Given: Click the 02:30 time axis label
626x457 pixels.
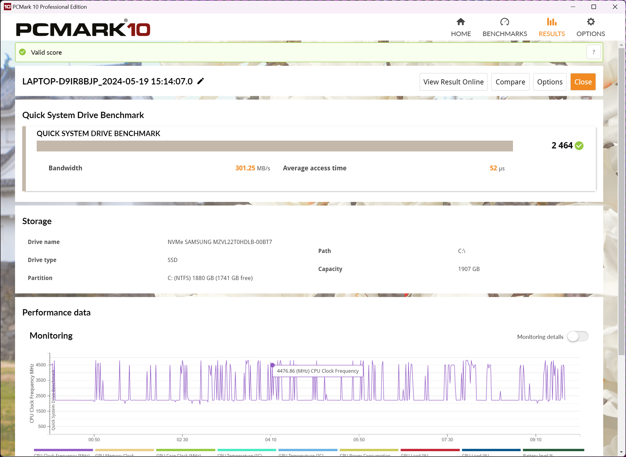Looking at the screenshot, I should coord(182,440).
